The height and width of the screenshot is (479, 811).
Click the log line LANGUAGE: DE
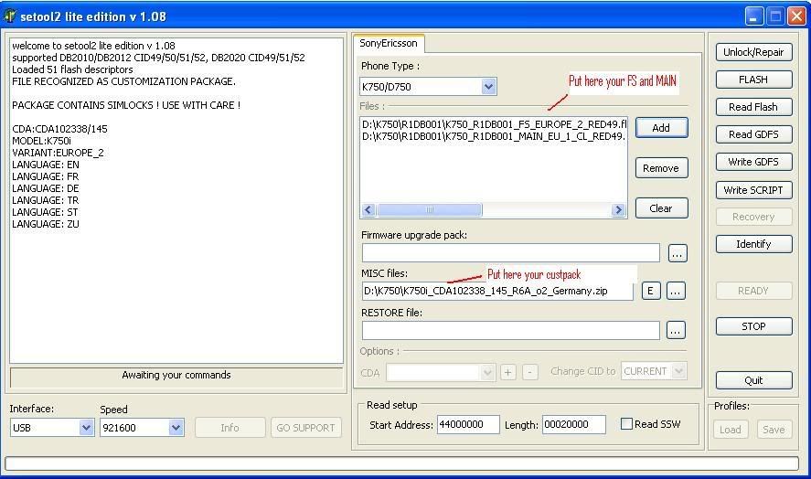tap(46, 188)
